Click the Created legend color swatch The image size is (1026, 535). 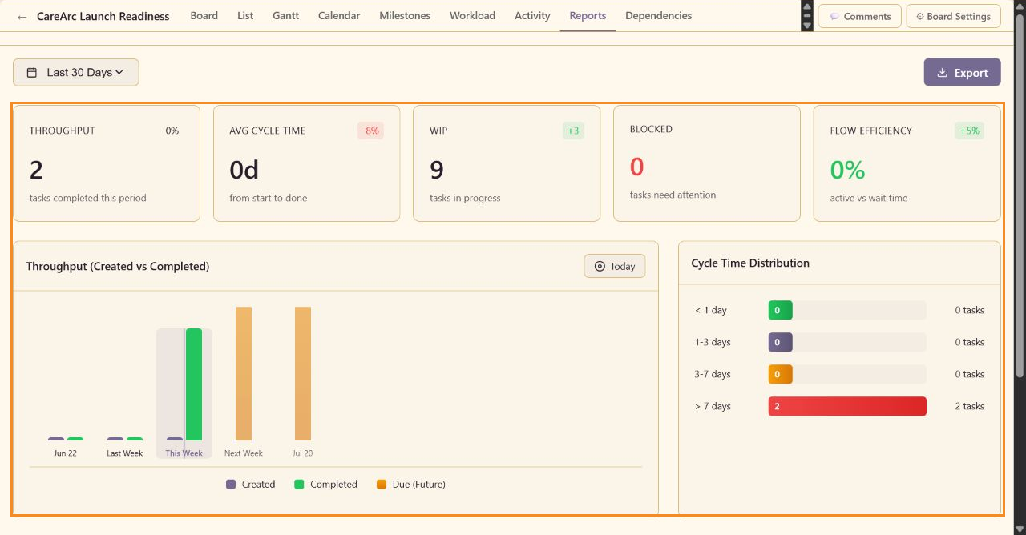(x=231, y=485)
